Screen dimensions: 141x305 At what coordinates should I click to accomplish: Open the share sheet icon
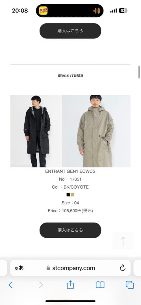[70, 285]
